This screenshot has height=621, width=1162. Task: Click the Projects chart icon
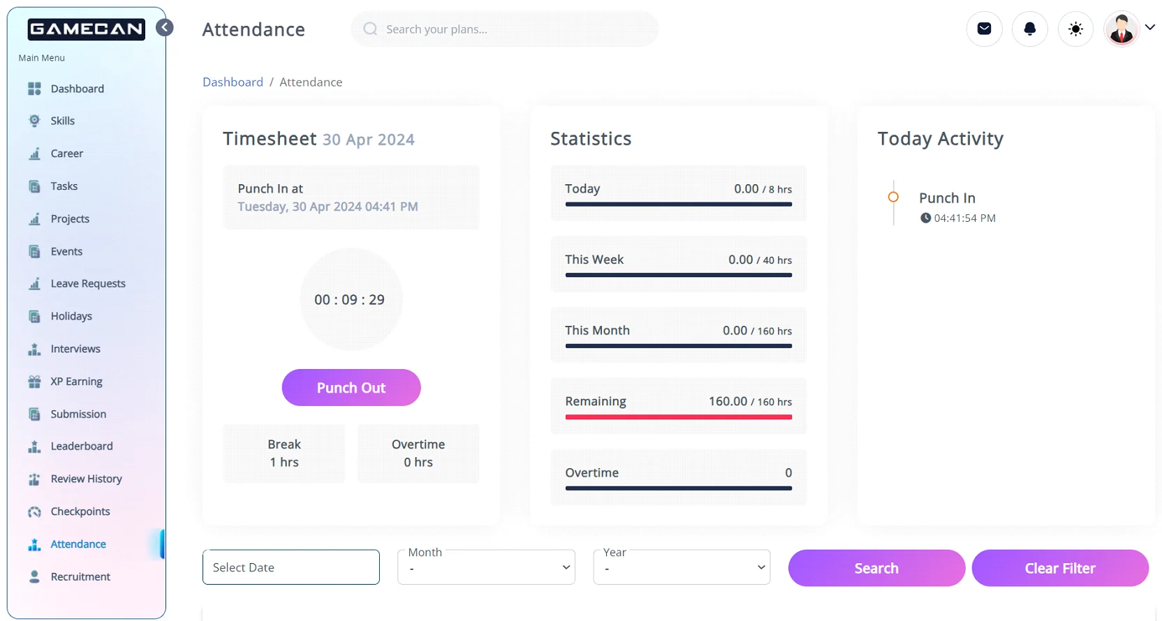tap(34, 219)
